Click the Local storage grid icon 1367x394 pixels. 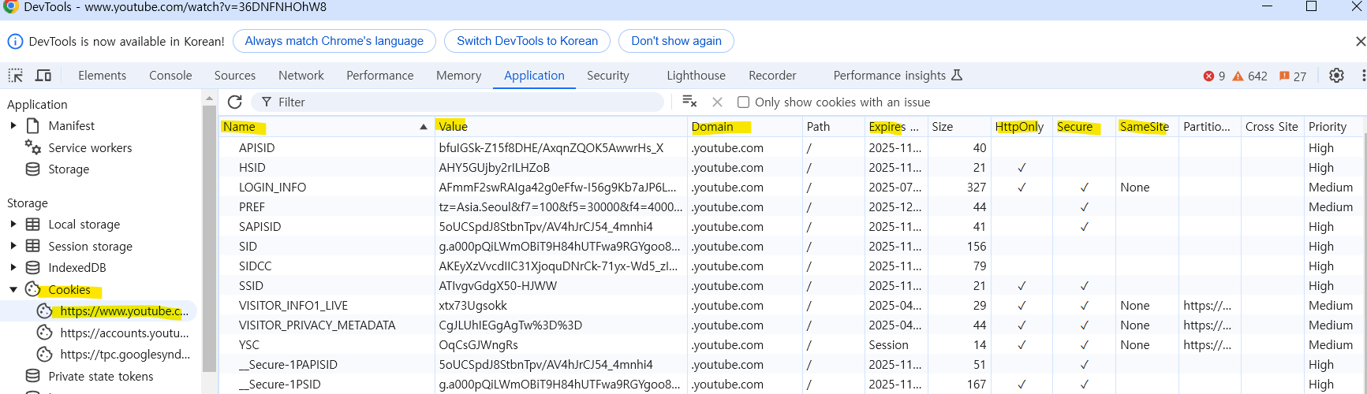point(33,224)
